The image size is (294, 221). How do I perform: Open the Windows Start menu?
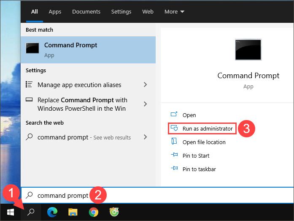click(x=11, y=213)
